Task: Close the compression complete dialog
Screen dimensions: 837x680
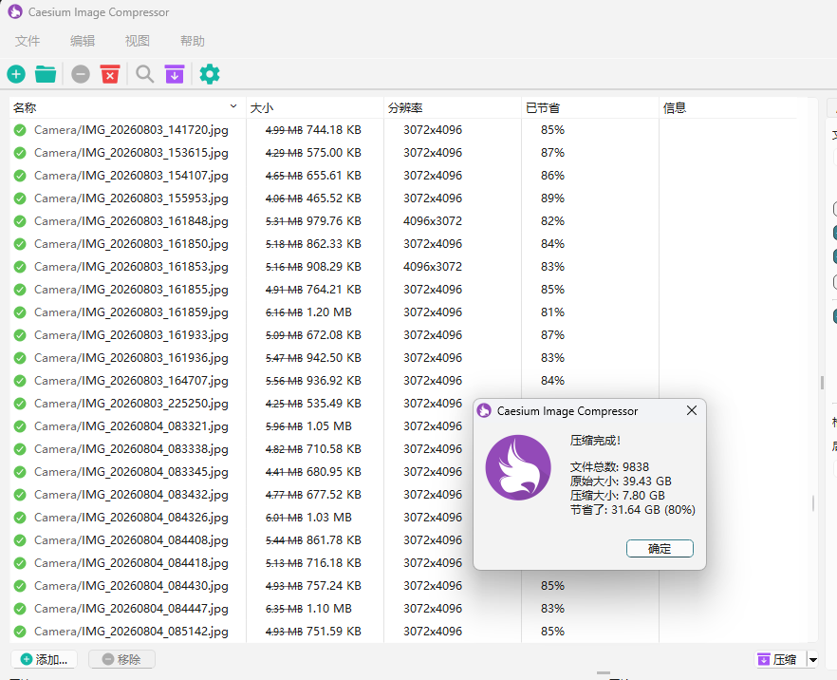Action: (x=692, y=410)
